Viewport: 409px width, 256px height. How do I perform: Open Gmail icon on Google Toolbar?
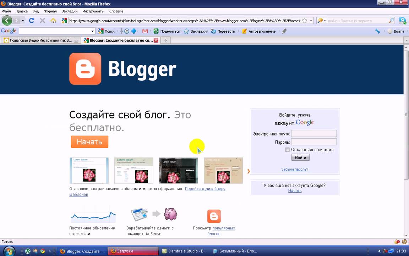tap(145, 31)
